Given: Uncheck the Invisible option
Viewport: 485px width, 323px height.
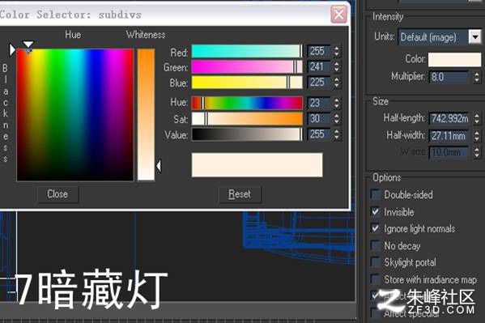Looking at the screenshot, I should (375, 211).
